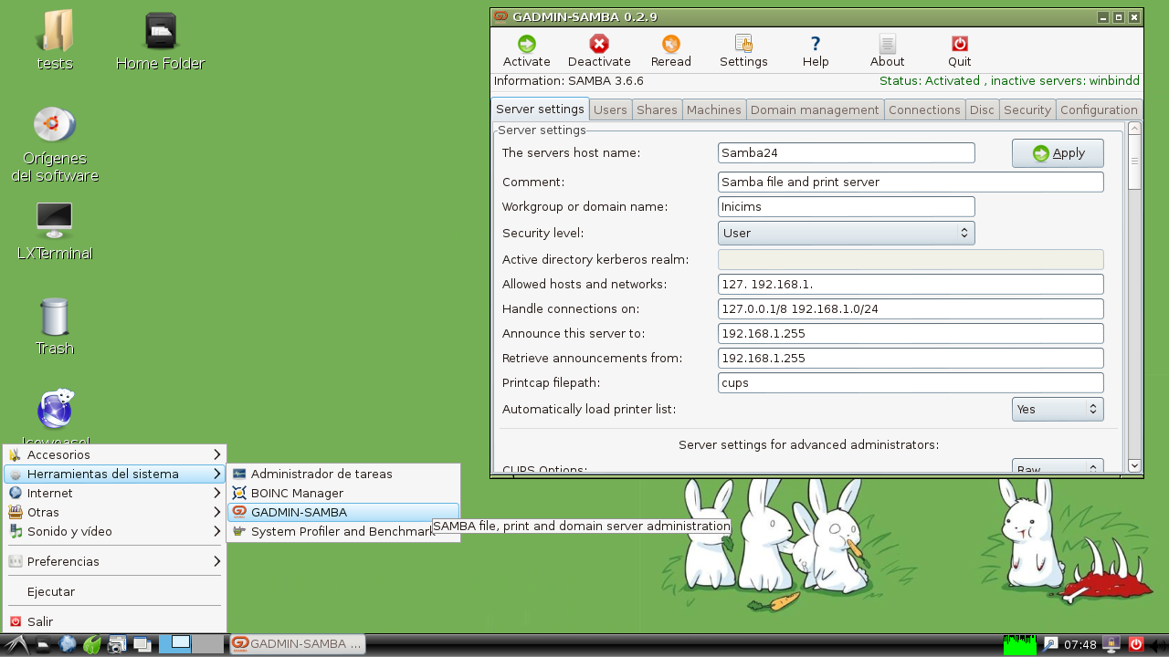Screen dimensions: 1169x657
Task: Toggle the lock screen tray icon
Action: tap(1111, 643)
